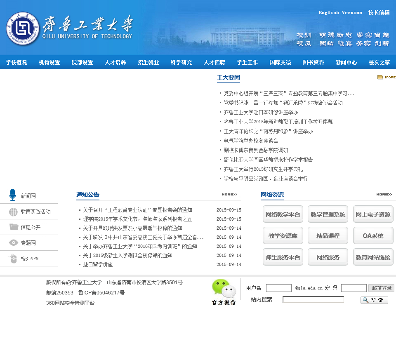Open news 党委书记张士昌一行参加“智汇乐陵”
396x360 pixels.
tap(283, 103)
